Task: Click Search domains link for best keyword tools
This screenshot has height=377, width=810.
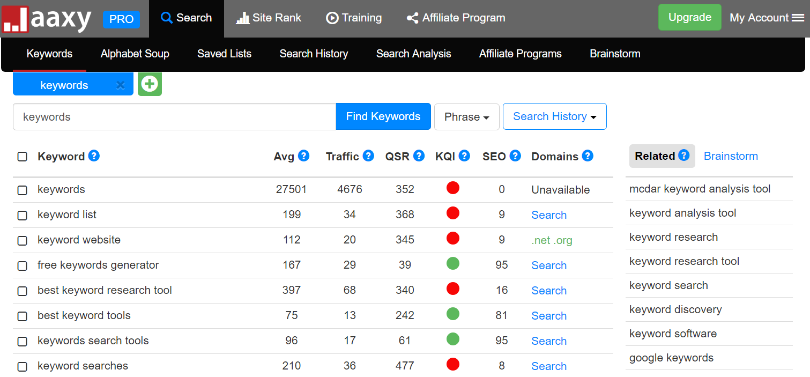Action: point(549,316)
